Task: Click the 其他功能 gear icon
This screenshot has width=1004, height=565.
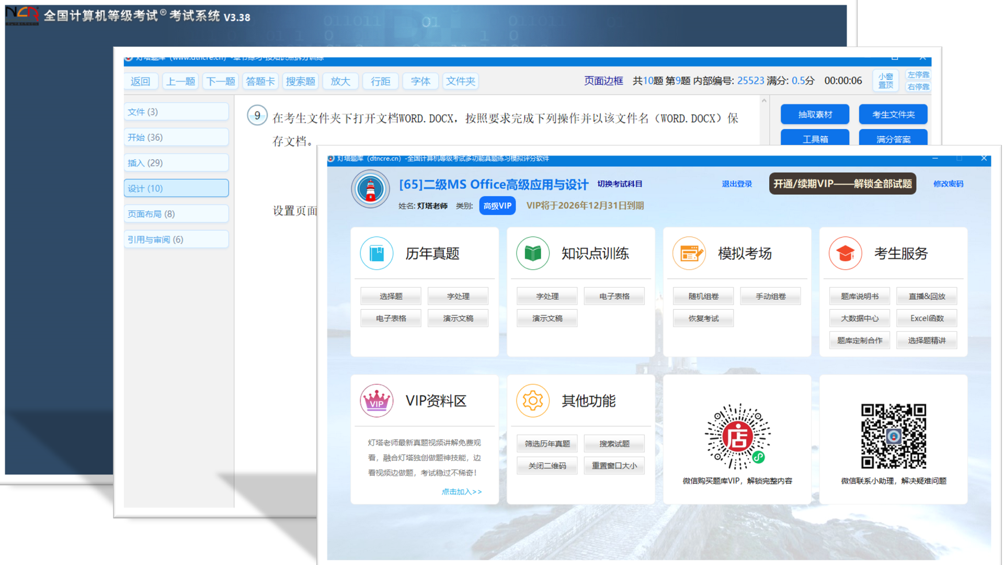Action: [x=532, y=401]
